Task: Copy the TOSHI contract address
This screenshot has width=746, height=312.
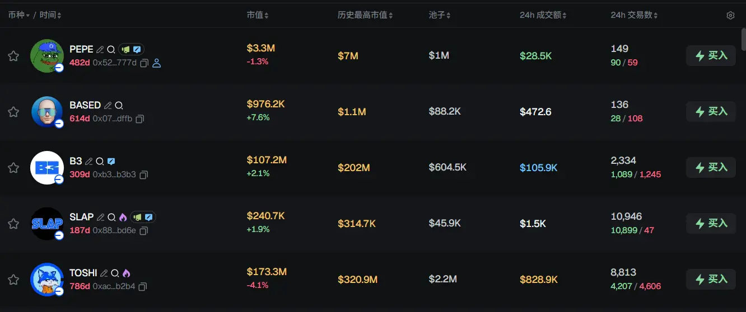Action: coord(143,287)
